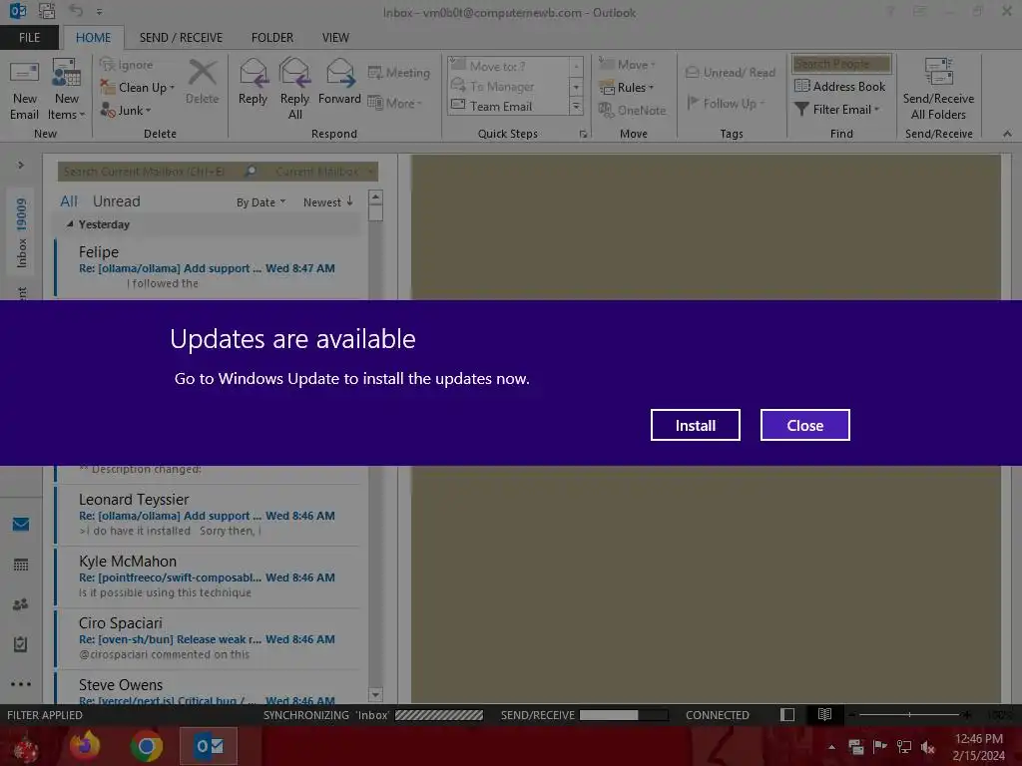Image resolution: width=1022 pixels, height=766 pixels.
Task: Open the Move dropdown
Action: pos(627,65)
